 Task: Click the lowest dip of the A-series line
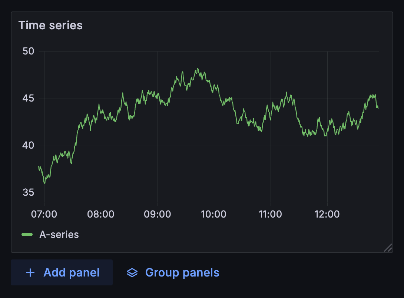(x=44, y=183)
